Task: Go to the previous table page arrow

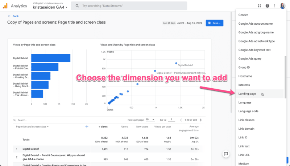Action: 181,120
